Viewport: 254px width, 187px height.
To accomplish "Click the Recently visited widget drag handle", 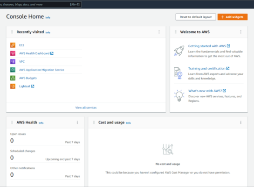I will [12, 32].
